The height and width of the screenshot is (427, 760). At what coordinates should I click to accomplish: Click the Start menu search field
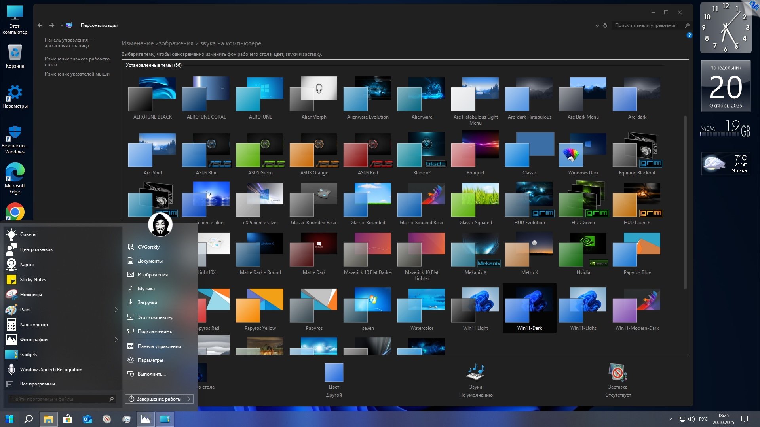(x=59, y=399)
